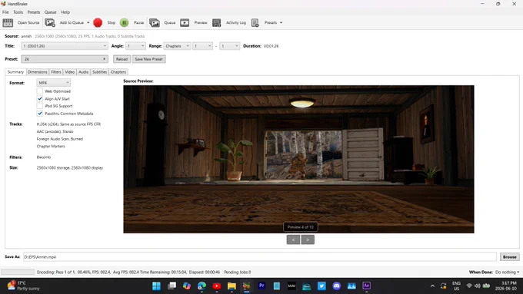Open Task View from taskbar
Viewport: 523px width, 294px height.
coord(172,286)
